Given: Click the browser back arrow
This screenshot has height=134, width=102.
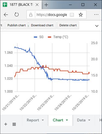Looking at the screenshot, I should (6, 15).
